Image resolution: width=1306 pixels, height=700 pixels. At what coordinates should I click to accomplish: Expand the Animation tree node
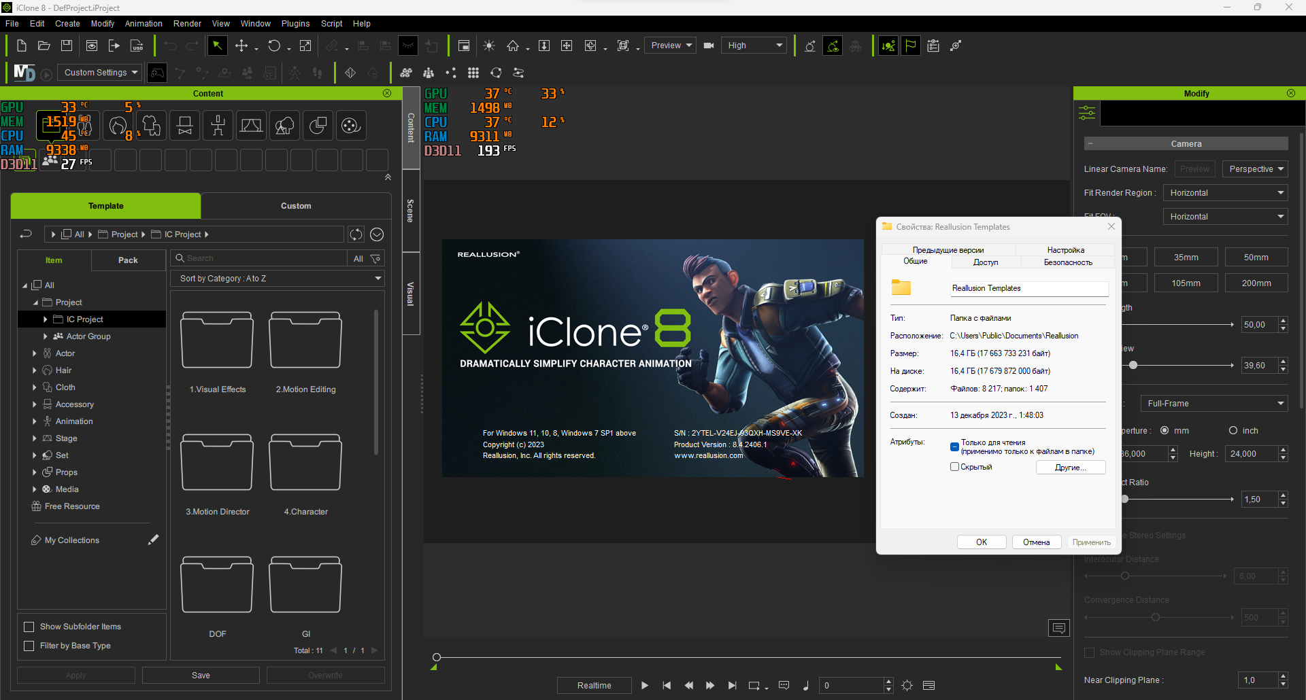pos(35,421)
